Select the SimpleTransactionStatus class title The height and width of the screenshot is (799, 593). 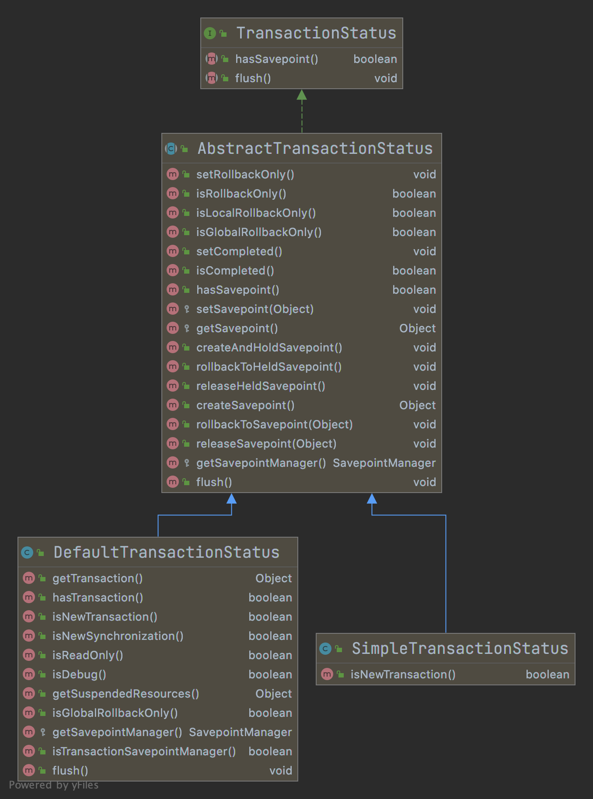coord(460,649)
